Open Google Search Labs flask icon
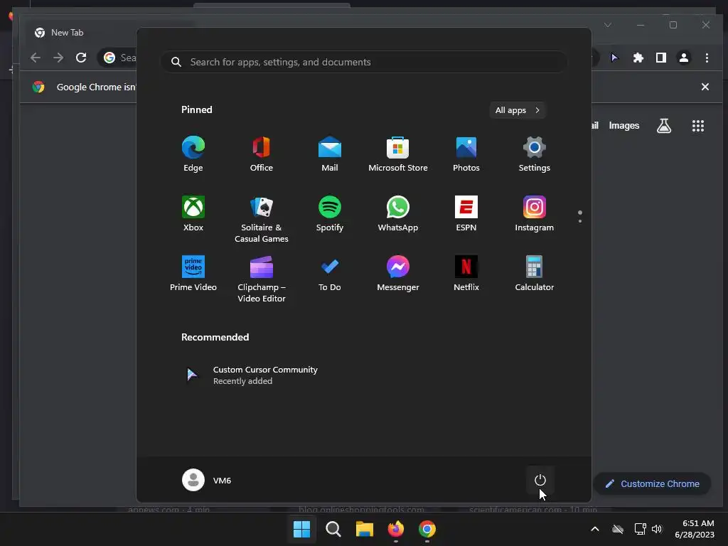Image resolution: width=728 pixels, height=546 pixels. 664,125
